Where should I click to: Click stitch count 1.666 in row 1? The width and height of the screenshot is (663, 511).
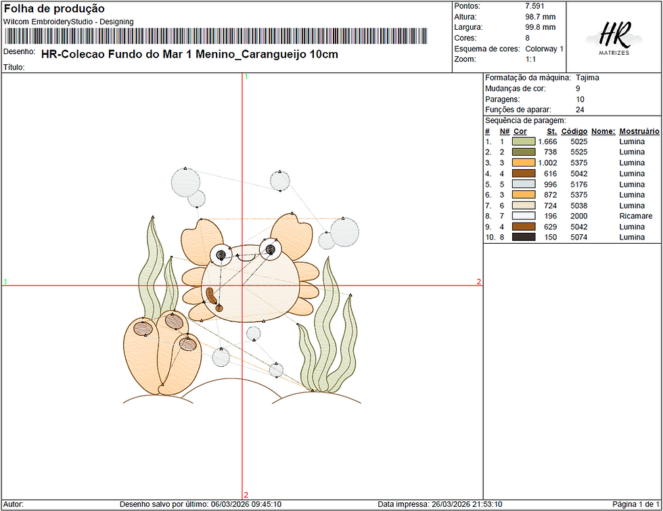[x=547, y=141]
